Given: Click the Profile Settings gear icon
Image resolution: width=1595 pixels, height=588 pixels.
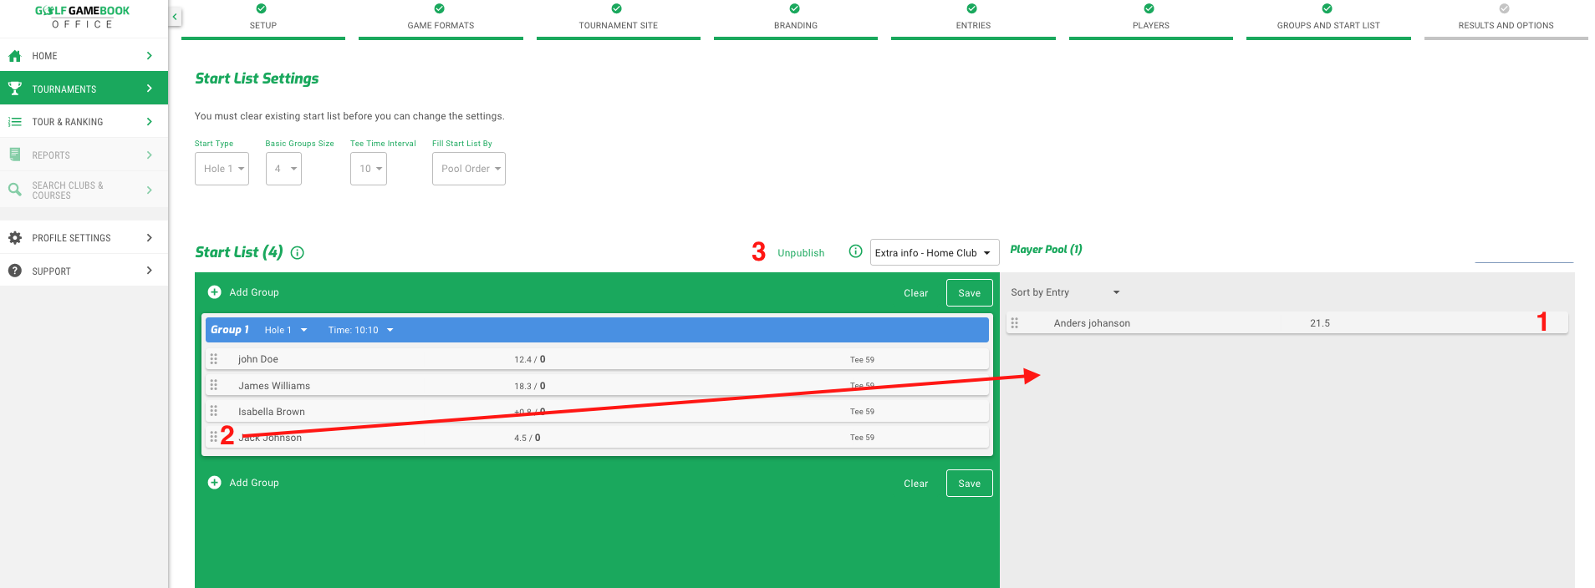Looking at the screenshot, I should point(15,238).
